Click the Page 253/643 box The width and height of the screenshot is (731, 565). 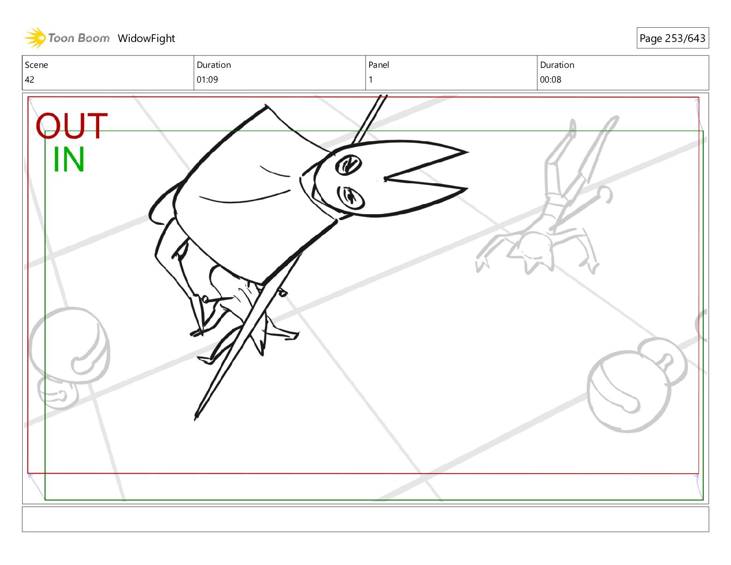click(672, 38)
